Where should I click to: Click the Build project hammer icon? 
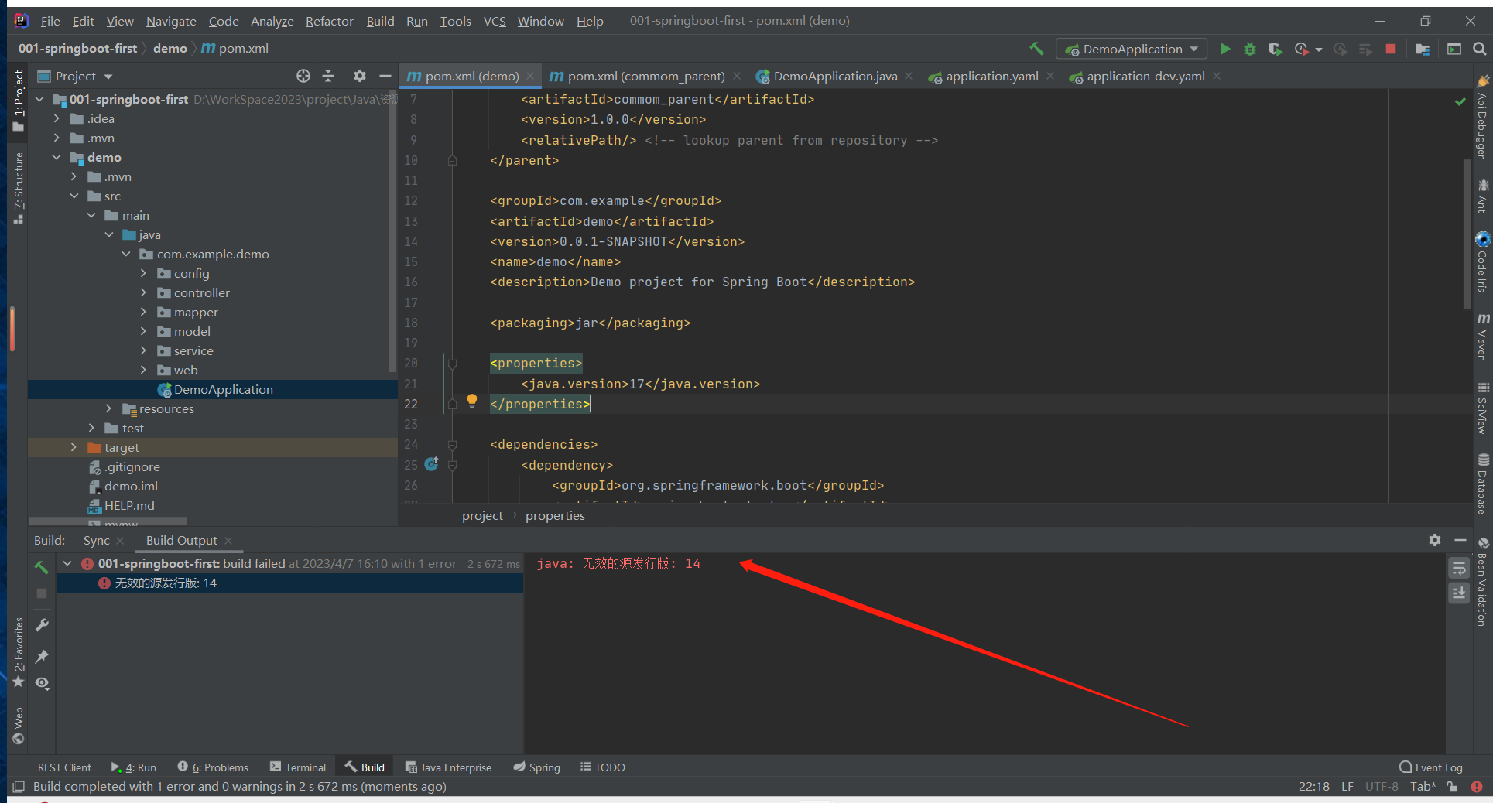(1036, 49)
